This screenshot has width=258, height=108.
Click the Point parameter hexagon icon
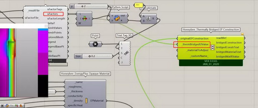click(x=95, y=44)
